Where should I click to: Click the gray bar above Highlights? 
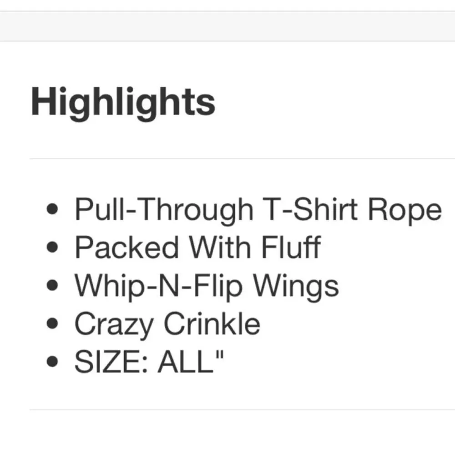point(227,26)
